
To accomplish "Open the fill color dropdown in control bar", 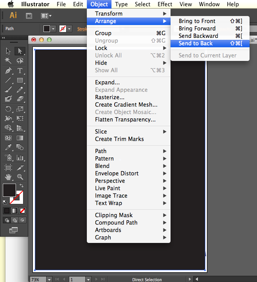I will (x=53, y=29).
